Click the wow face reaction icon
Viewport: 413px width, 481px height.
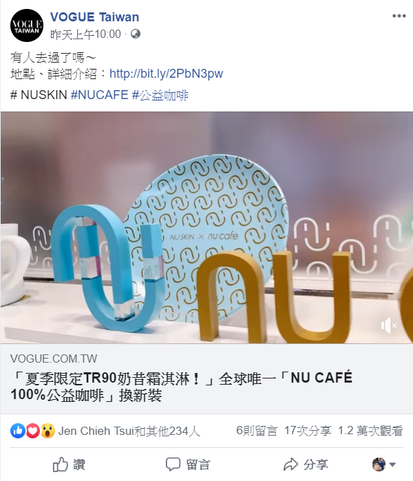click(x=47, y=431)
